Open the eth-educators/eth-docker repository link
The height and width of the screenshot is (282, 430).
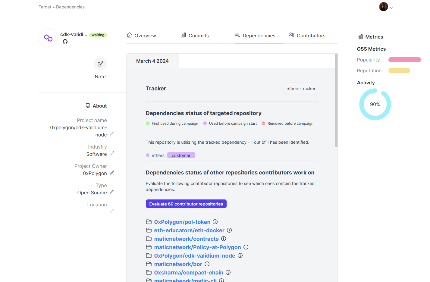[189, 230]
